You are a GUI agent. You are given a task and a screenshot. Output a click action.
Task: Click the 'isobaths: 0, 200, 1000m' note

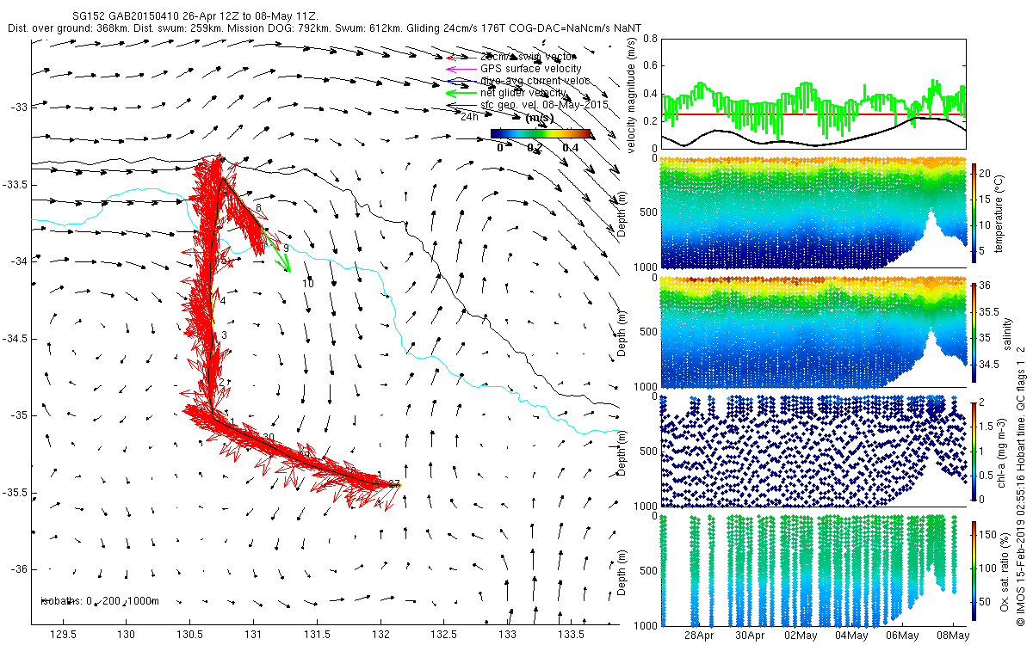99,600
